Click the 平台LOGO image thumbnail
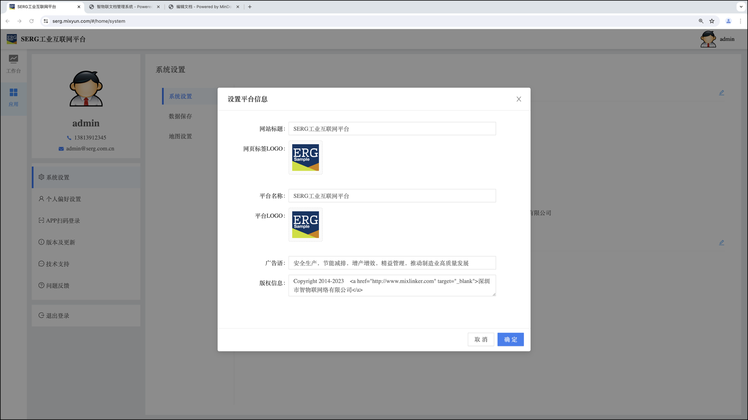The width and height of the screenshot is (748, 420). 305,225
